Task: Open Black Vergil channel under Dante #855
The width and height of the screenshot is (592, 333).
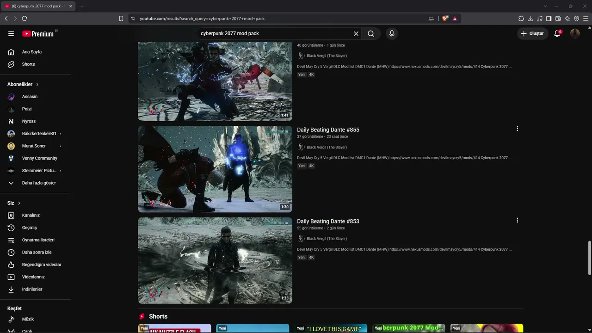Action: point(327,147)
